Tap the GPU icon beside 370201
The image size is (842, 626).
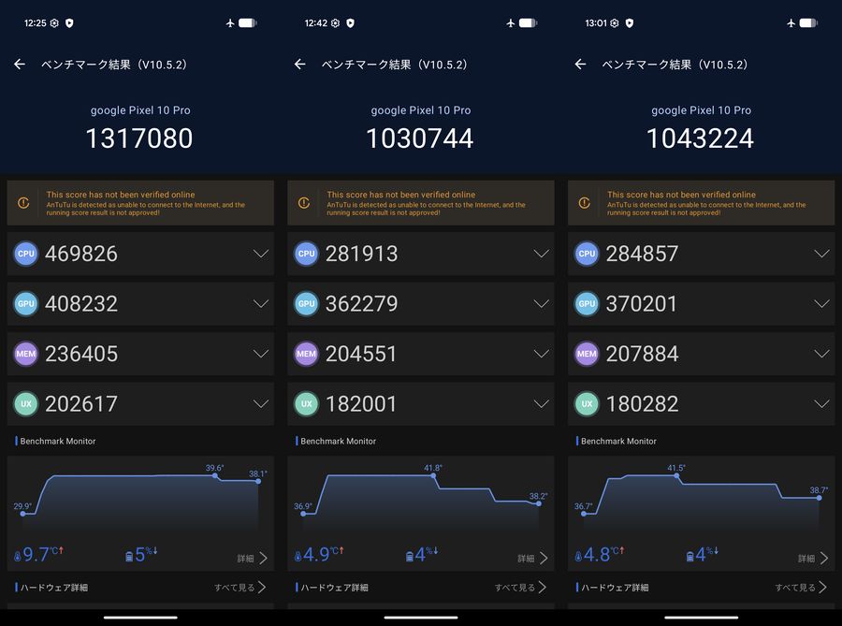pyautogui.click(x=587, y=304)
